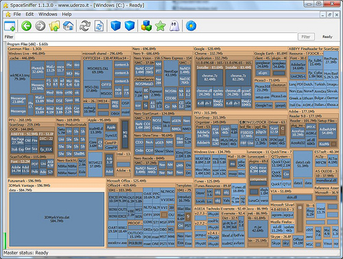Click the second blue cube icon
This screenshot has width=343, height=259.
(130, 25)
